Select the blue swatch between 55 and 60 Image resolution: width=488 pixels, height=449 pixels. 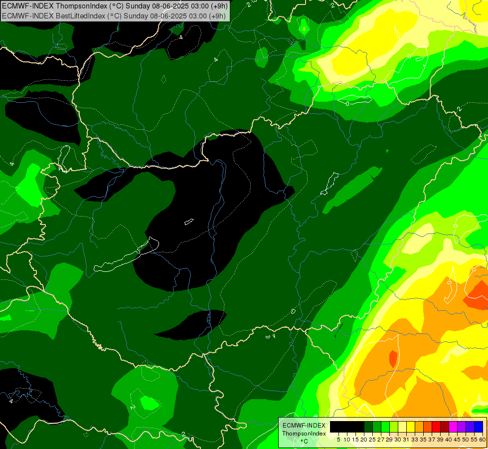[x=479, y=427]
